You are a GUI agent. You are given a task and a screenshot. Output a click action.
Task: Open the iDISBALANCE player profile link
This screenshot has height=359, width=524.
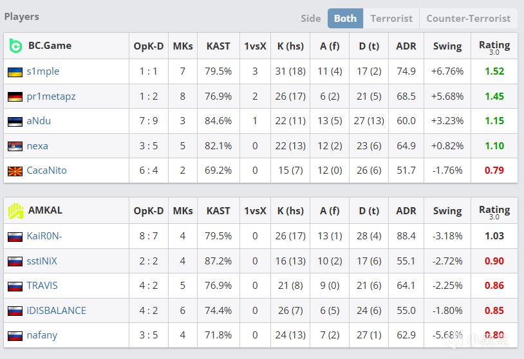pos(56,310)
